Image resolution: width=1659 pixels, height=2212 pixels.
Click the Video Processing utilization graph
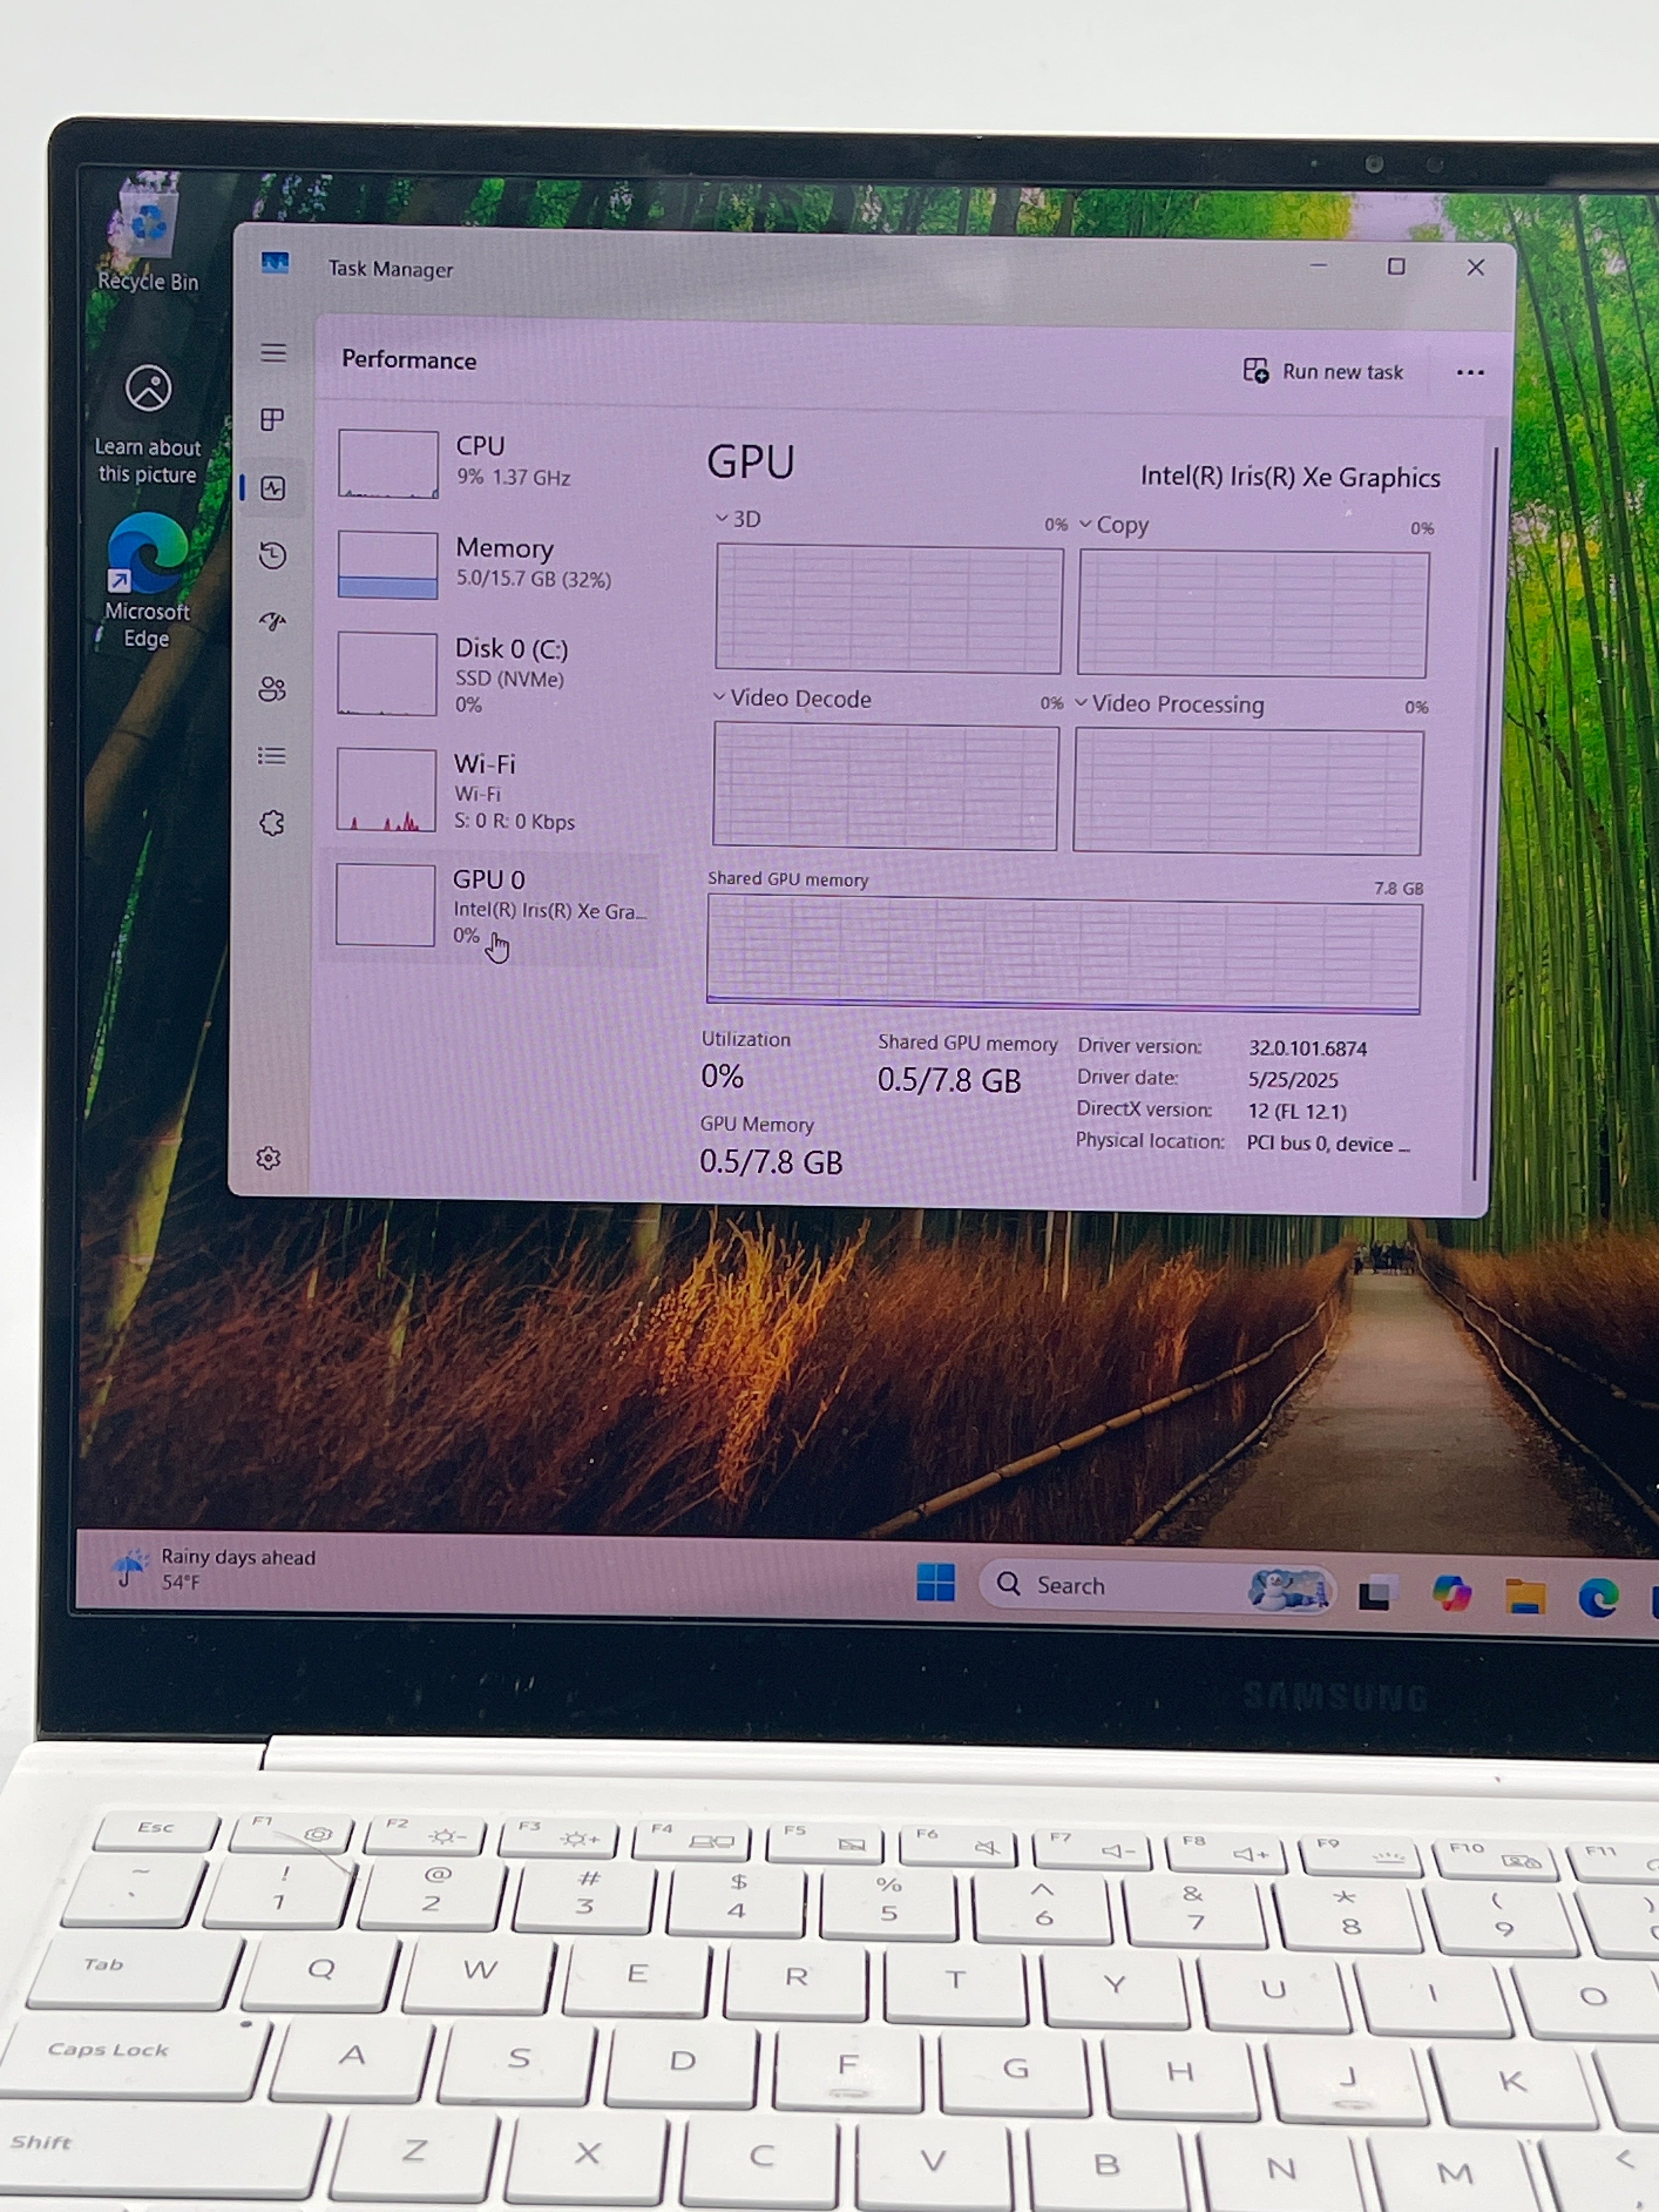pos(1248,792)
